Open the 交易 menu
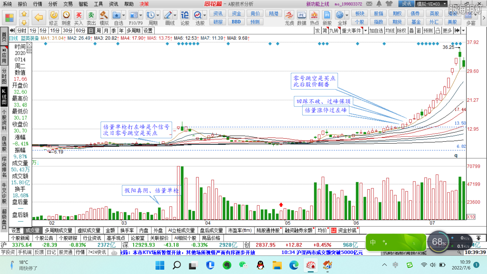Screen dimensions: 487x274 [68, 4]
